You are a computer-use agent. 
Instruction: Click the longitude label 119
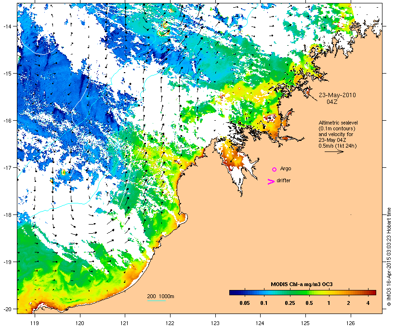click(35, 323)
